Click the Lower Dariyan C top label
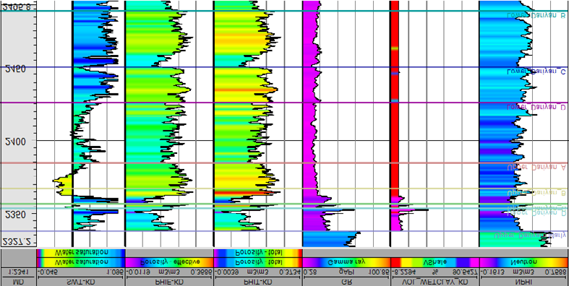This screenshot has width=569, height=286. 536,71
